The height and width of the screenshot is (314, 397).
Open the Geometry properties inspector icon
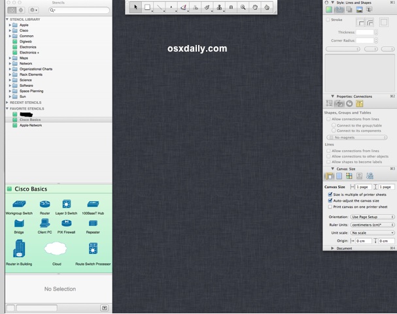pyautogui.click(x=329, y=103)
